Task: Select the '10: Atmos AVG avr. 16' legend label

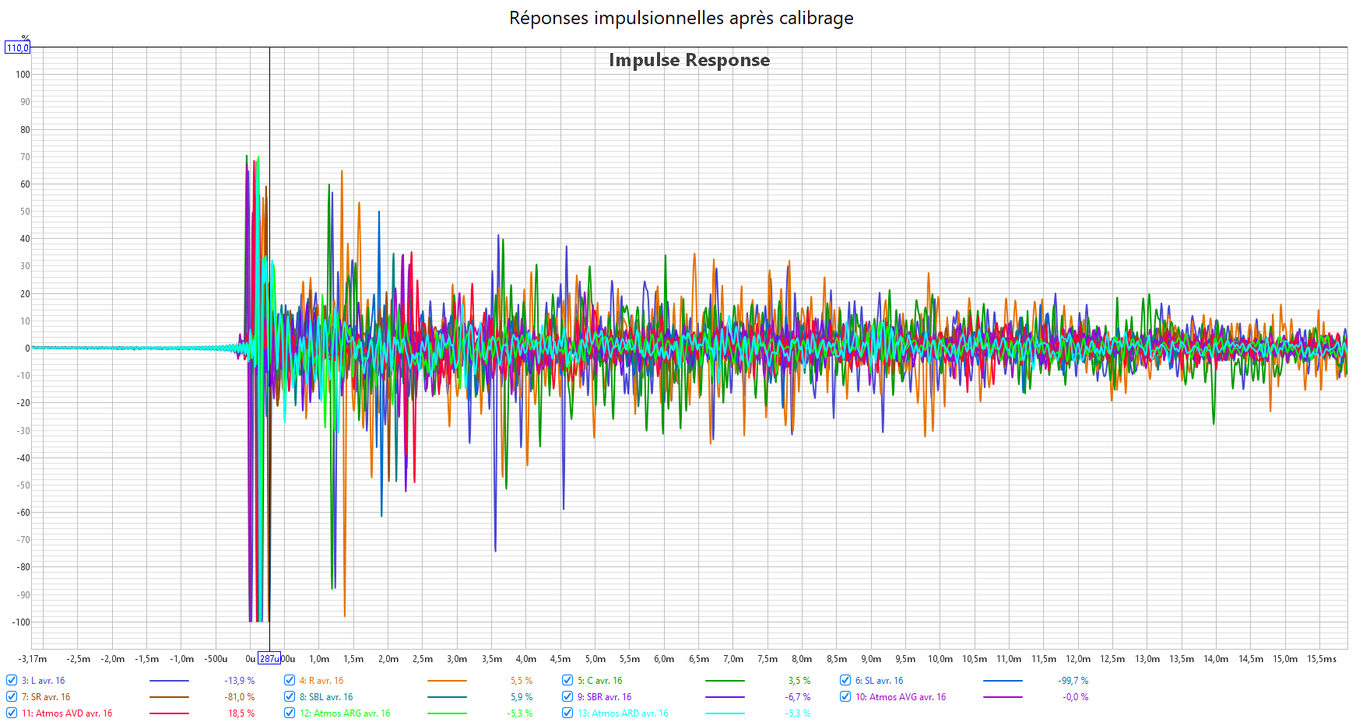Action: (901, 697)
